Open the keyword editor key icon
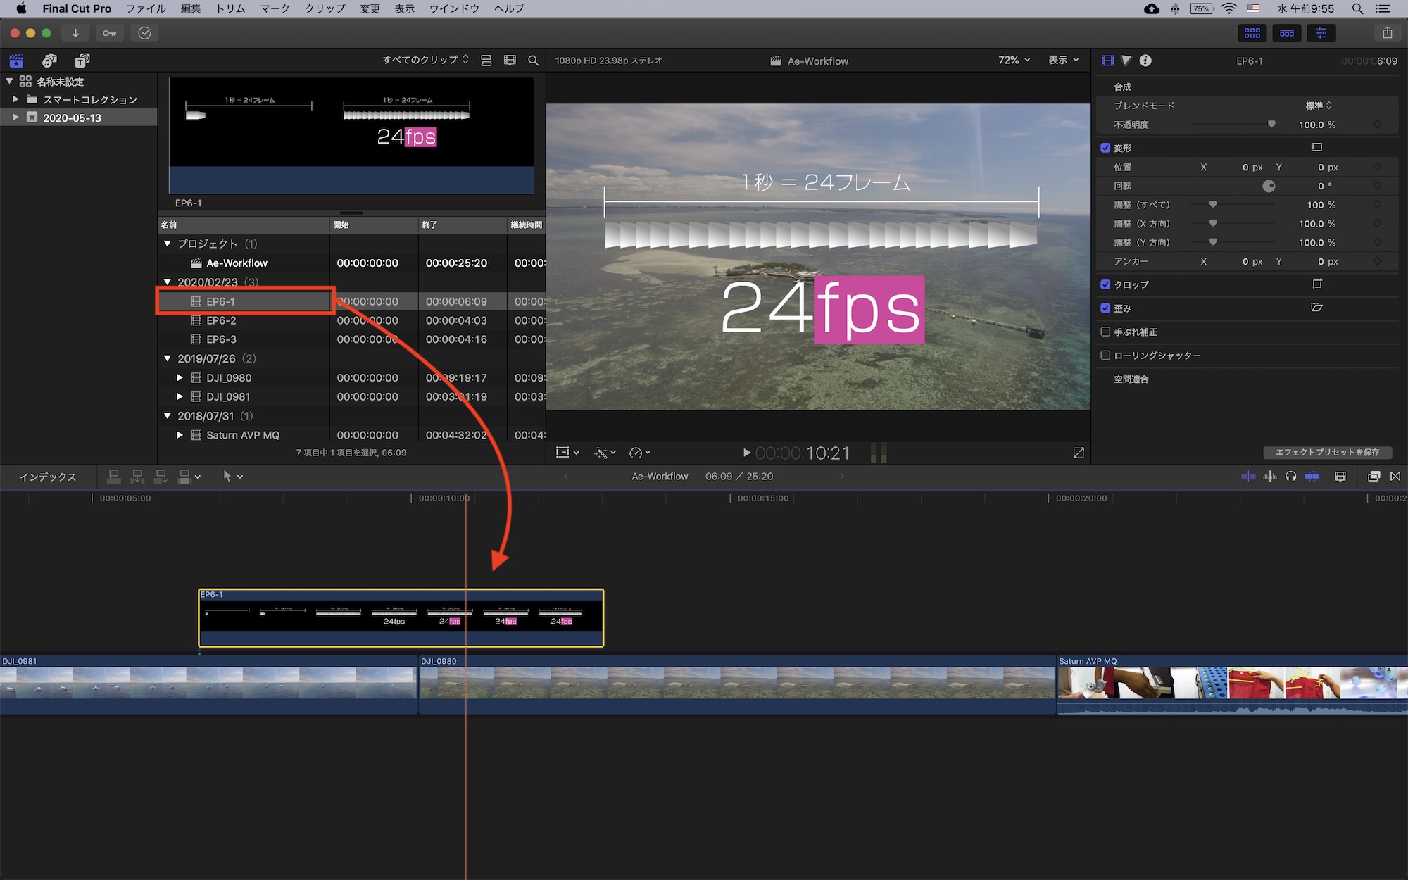The image size is (1408, 880). tap(110, 33)
